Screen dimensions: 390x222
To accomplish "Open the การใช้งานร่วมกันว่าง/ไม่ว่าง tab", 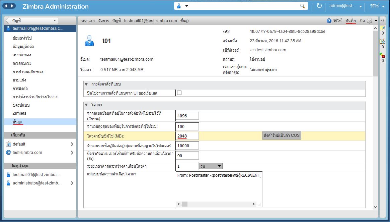I will tap(35, 97).
